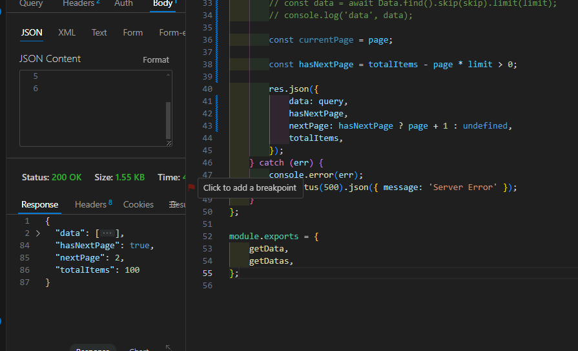578x351 pixels.
Task: Click "totalItems": 100 in the response
Action: click(98, 270)
